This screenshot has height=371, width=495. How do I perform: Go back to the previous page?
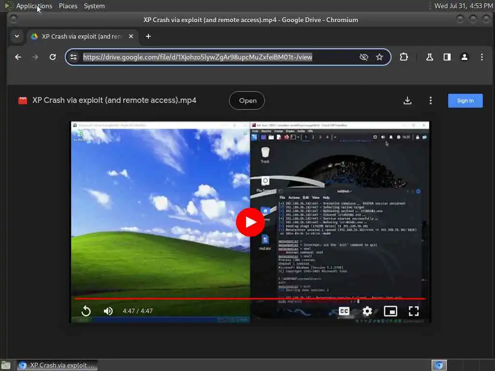pos(18,57)
